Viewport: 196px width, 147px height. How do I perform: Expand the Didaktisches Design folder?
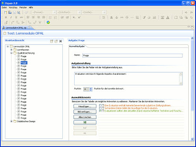coord(12,121)
